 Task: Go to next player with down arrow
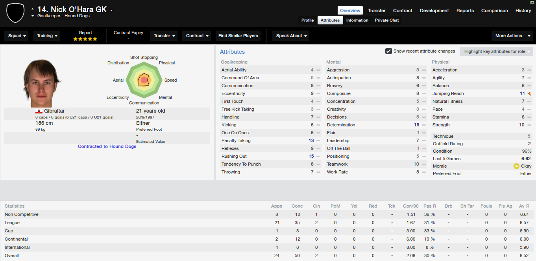tap(33, 16)
